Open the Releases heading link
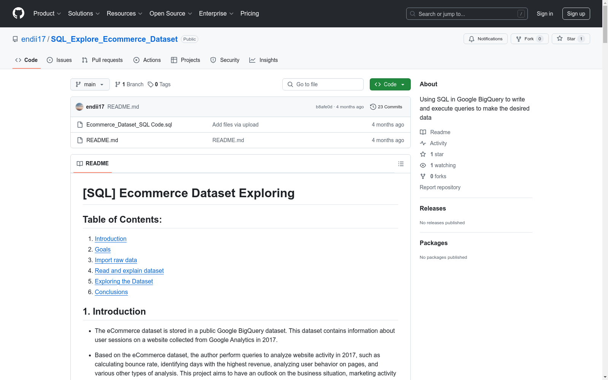Image resolution: width=608 pixels, height=380 pixels. (433, 208)
